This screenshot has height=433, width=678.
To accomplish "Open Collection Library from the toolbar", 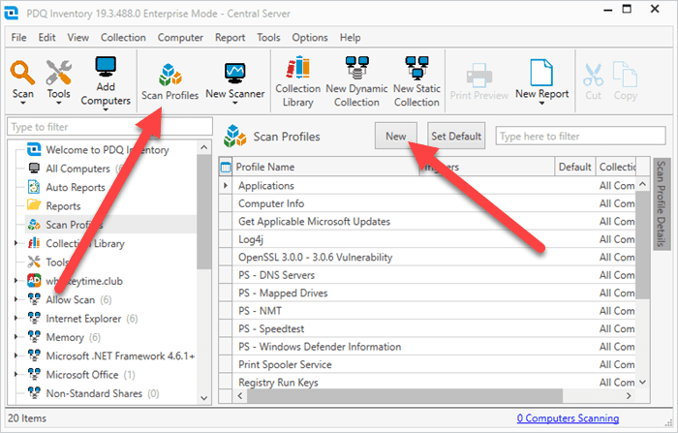I will 298,81.
